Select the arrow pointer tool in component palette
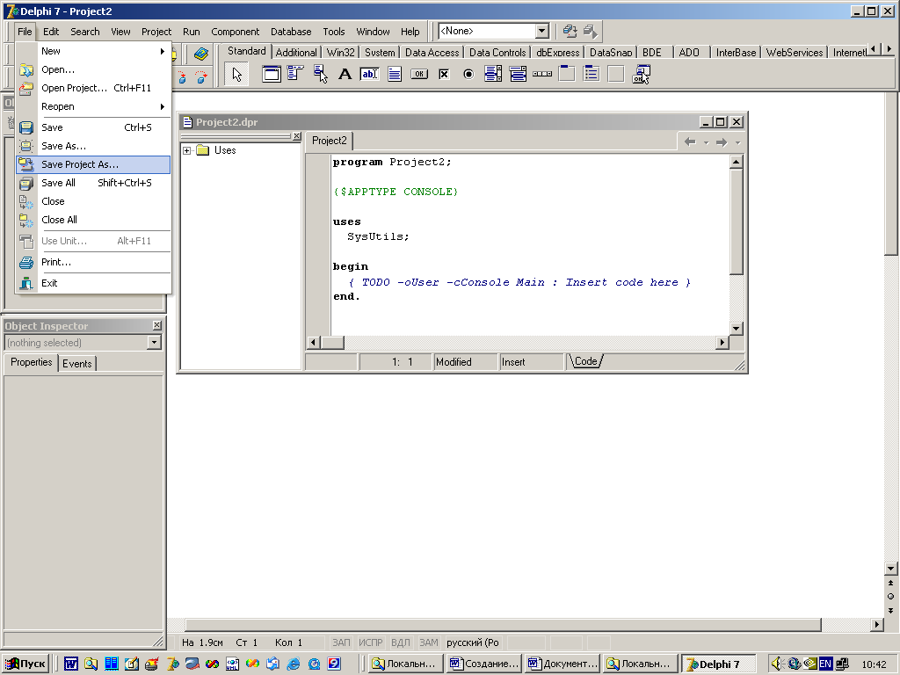 [x=236, y=74]
